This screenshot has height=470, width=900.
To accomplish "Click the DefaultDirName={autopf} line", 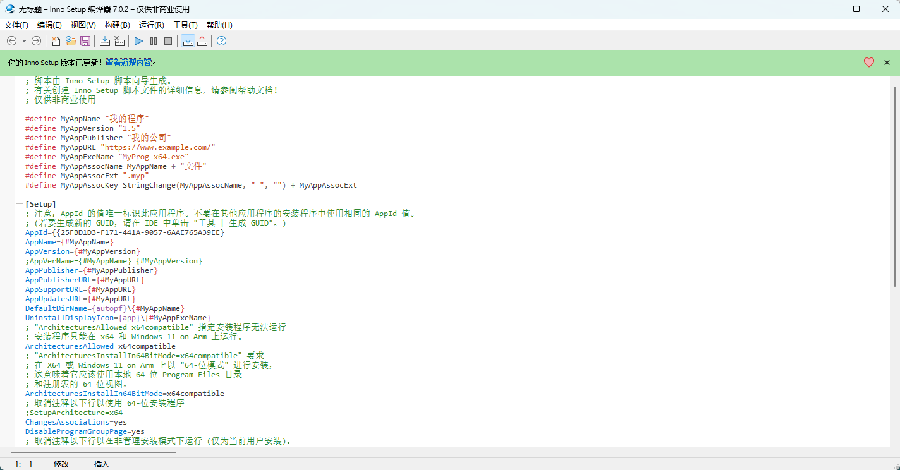I will [105, 308].
